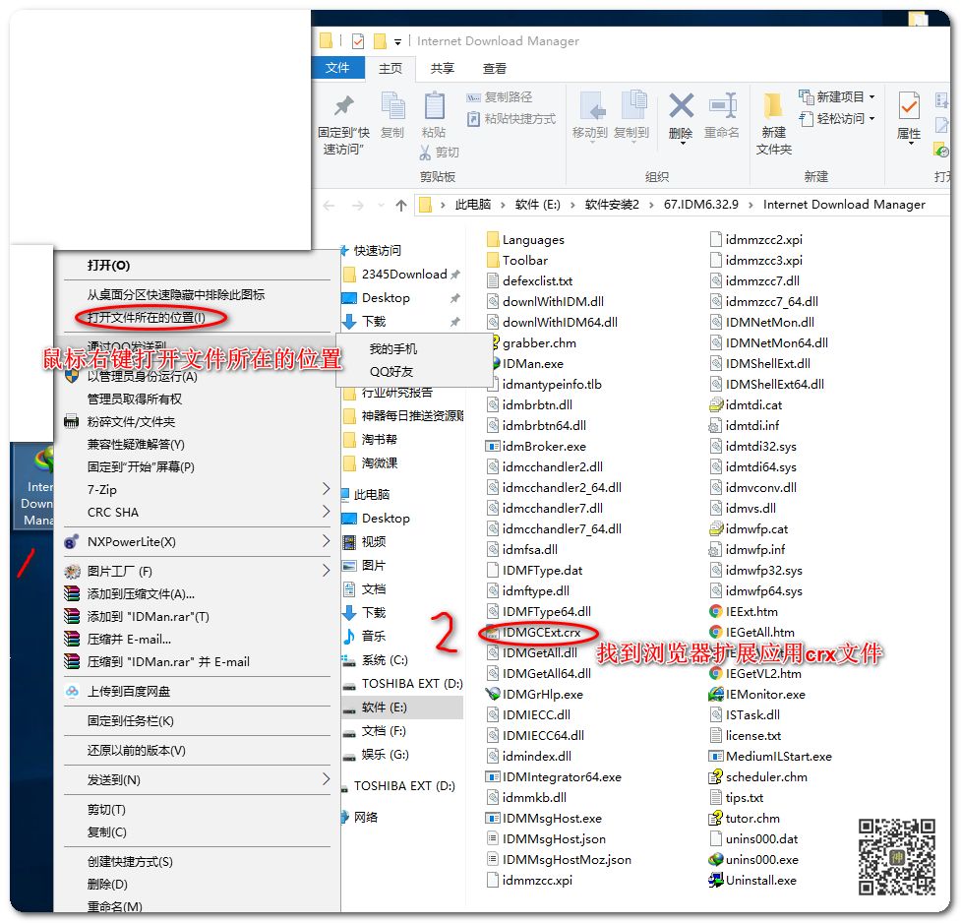Open the recent locations dropdown arrow

point(381,205)
